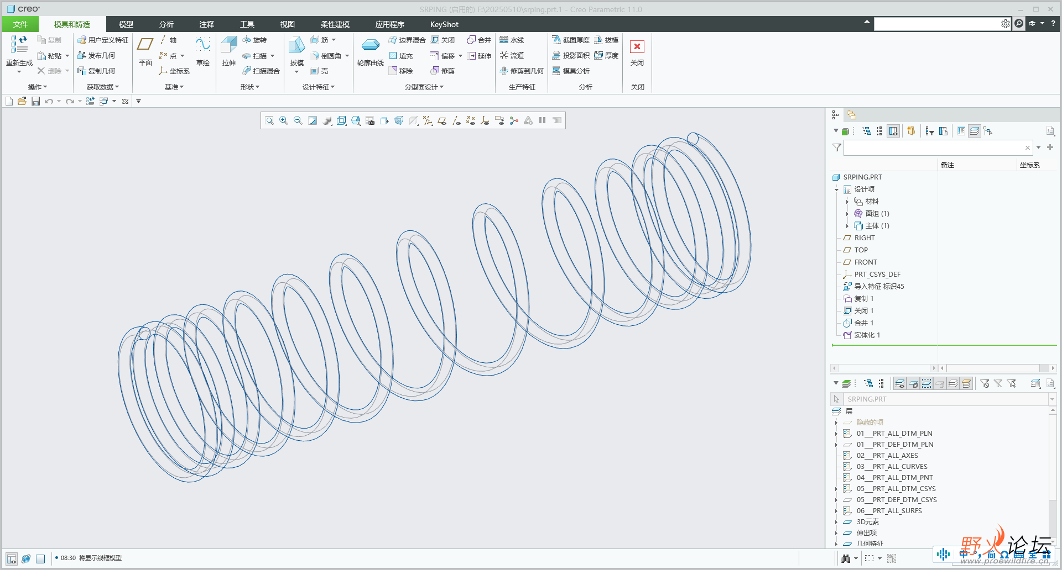Open the display style wireframe cube icon
The width and height of the screenshot is (1062, 570).
click(x=341, y=120)
